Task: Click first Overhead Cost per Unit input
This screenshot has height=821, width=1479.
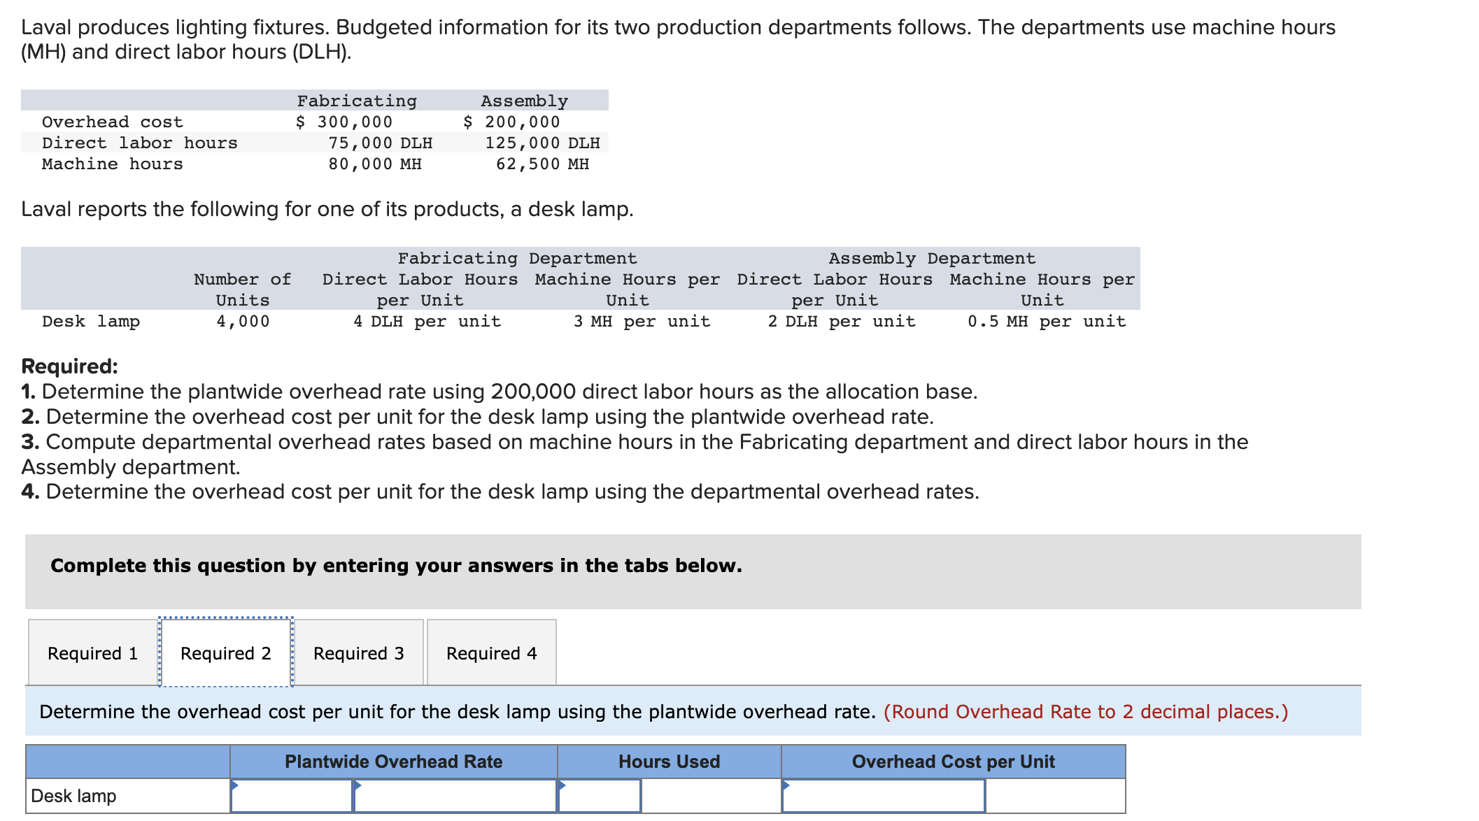Action: tap(883, 796)
